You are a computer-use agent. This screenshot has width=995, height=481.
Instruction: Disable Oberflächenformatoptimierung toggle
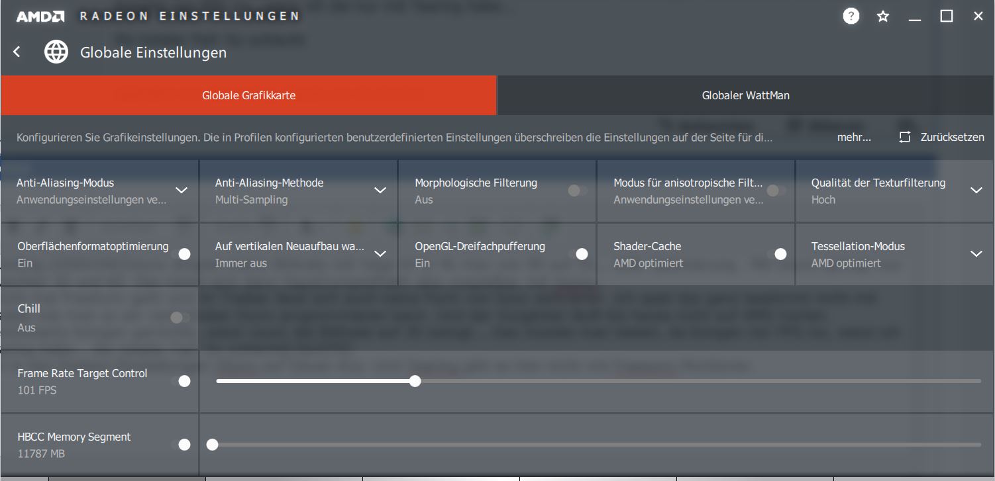(x=180, y=254)
